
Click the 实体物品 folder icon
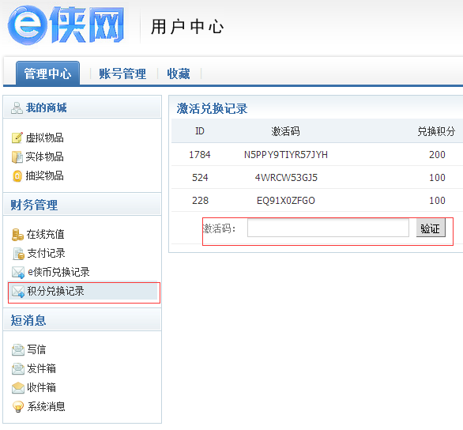click(x=17, y=157)
